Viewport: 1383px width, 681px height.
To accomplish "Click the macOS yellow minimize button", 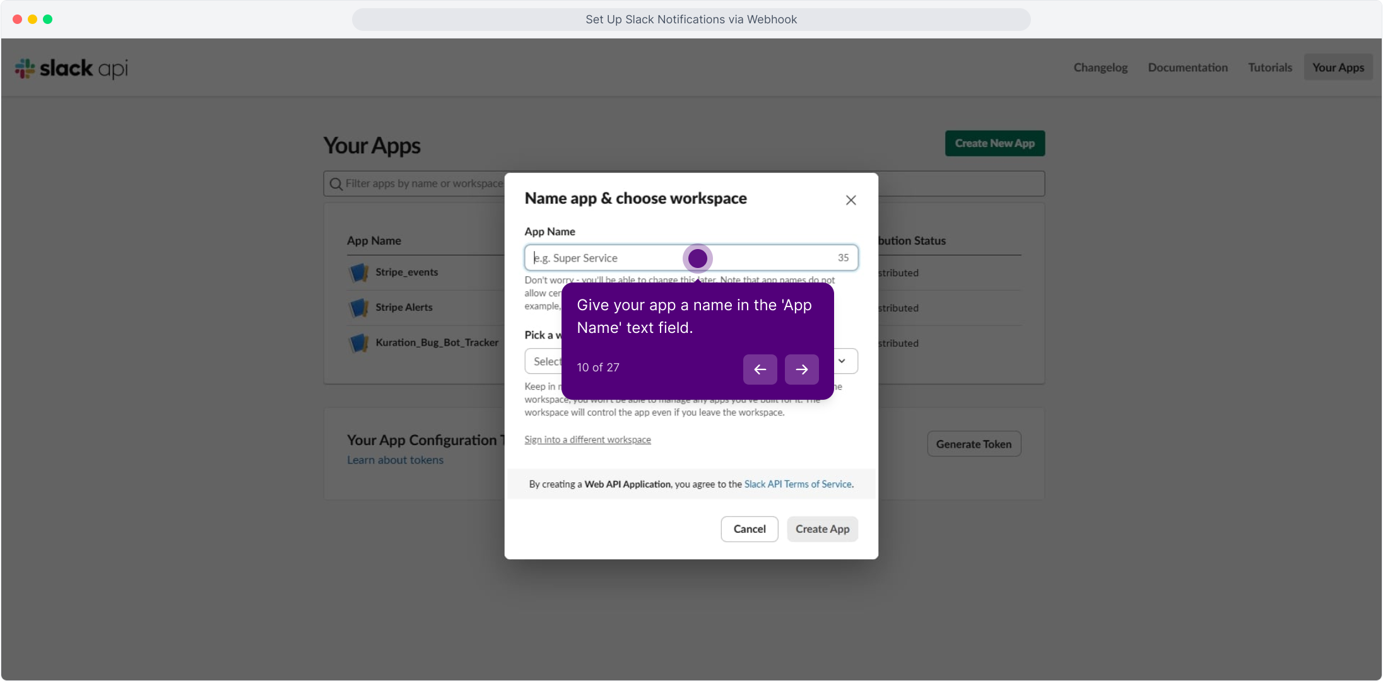I will pos(32,20).
